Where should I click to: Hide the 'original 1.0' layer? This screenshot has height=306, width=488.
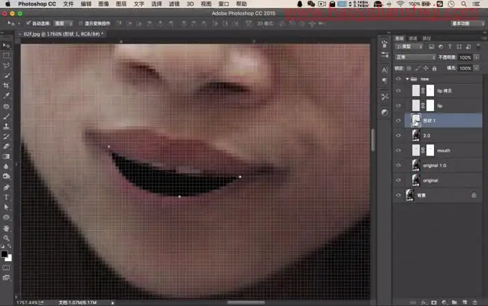pyautogui.click(x=399, y=165)
